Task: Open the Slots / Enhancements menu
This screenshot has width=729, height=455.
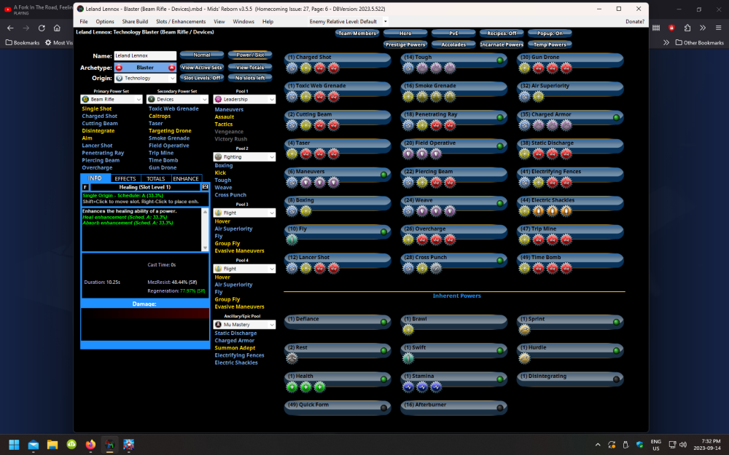Action: (x=181, y=22)
